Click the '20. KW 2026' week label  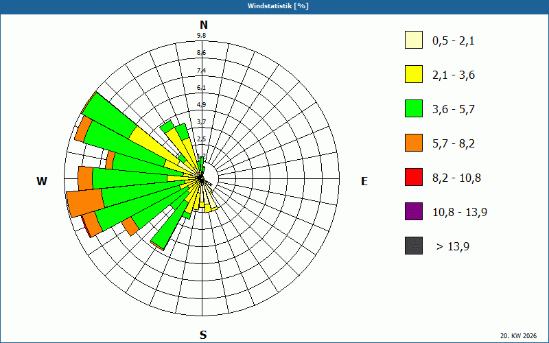(x=519, y=336)
